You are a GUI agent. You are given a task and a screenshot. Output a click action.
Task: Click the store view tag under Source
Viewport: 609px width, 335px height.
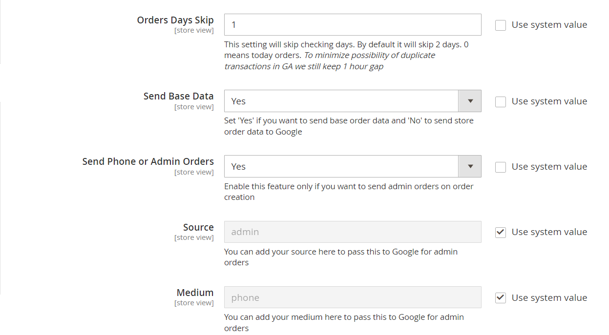click(x=194, y=238)
